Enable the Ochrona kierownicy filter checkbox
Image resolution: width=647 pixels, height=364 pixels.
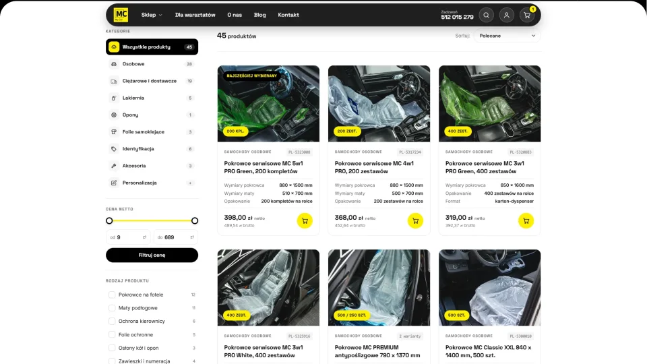tap(112, 321)
